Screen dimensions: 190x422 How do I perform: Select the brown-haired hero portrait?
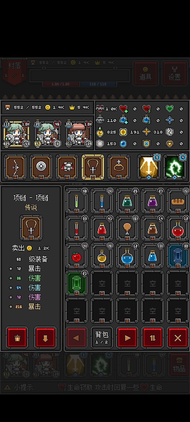(79, 134)
